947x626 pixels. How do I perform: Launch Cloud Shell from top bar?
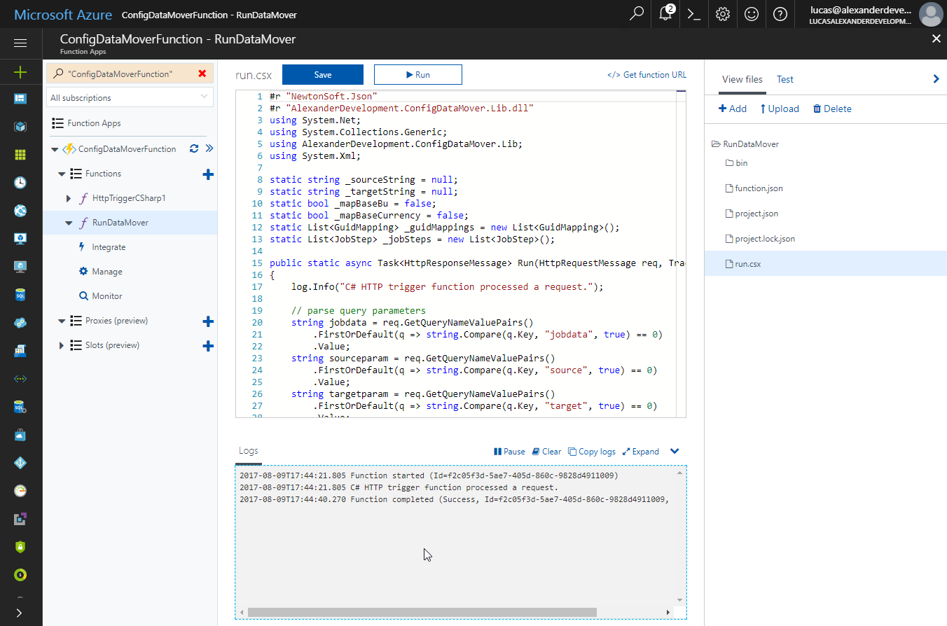694,14
